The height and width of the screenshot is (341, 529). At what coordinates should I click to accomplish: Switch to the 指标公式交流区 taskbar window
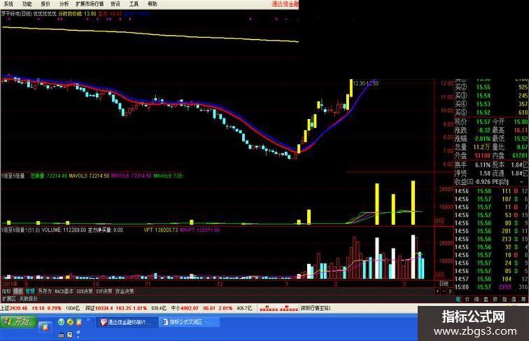click(x=189, y=322)
